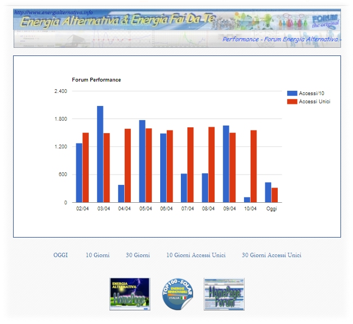Click the 1.200 y-axis value

coord(61,147)
